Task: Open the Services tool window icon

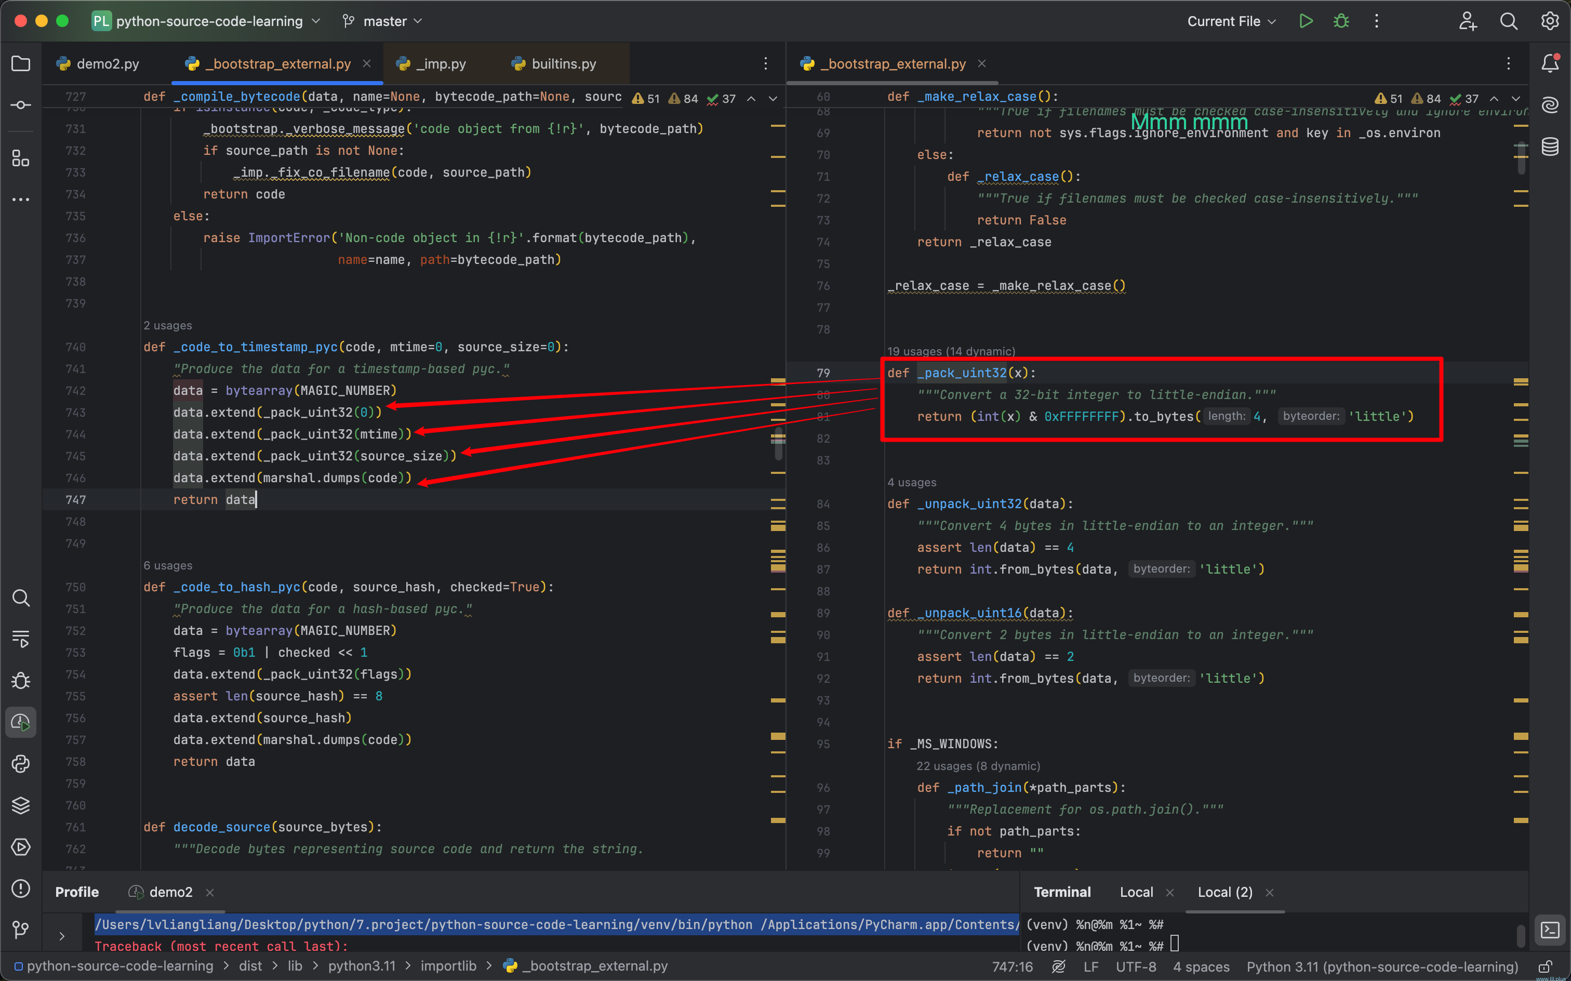Action: coord(21,847)
